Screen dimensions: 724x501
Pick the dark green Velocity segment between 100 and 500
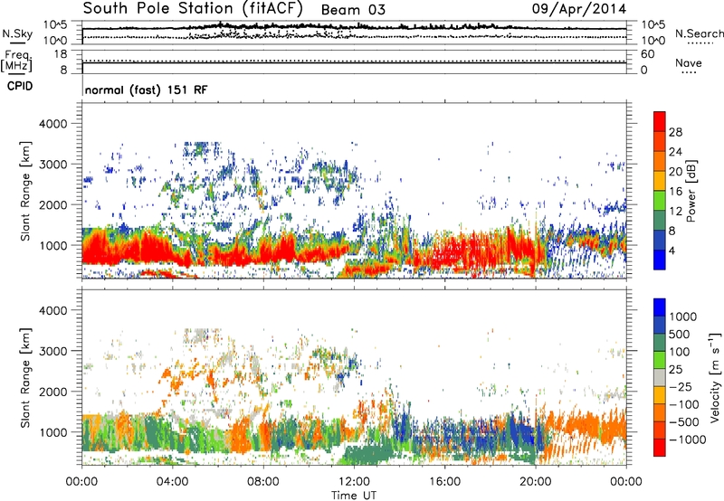[660, 343]
